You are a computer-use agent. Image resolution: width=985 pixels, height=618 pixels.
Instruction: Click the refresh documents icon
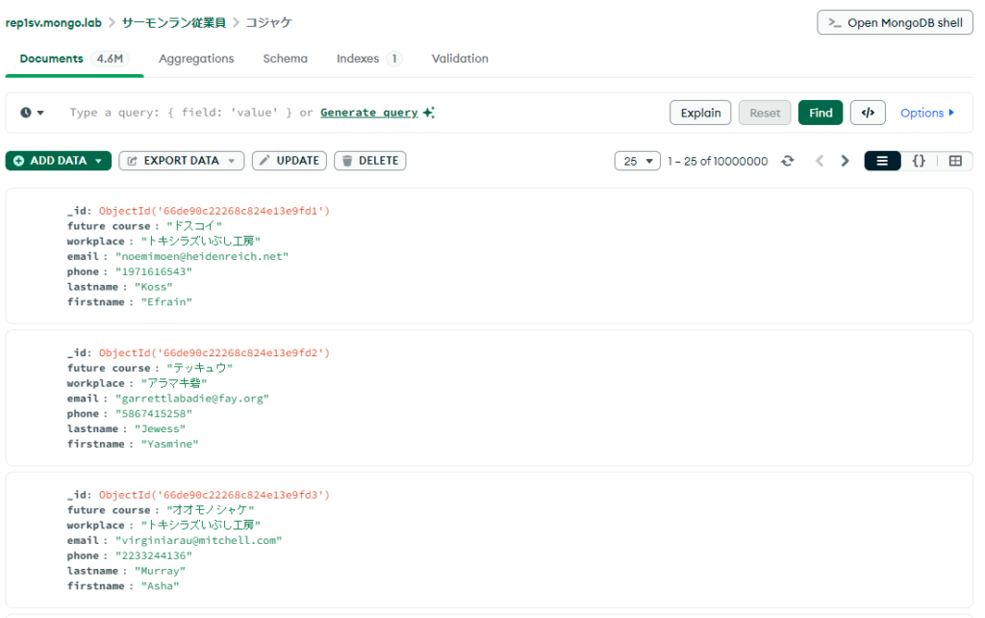788,161
